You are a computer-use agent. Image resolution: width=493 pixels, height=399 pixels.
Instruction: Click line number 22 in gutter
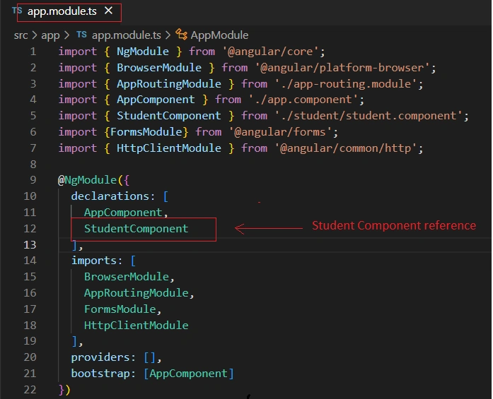coord(30,390)
